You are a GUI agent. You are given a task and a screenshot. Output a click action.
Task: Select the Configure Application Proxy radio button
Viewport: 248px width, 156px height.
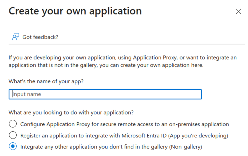tap(13, 124)
